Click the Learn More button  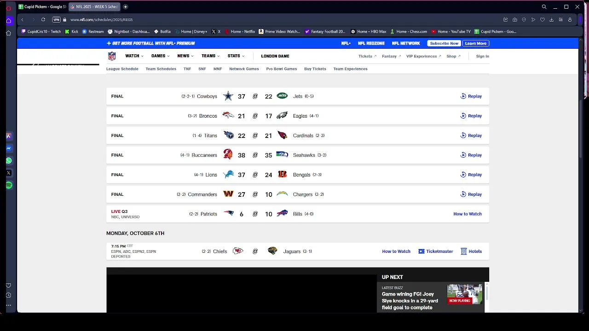(x=476, y=43)
